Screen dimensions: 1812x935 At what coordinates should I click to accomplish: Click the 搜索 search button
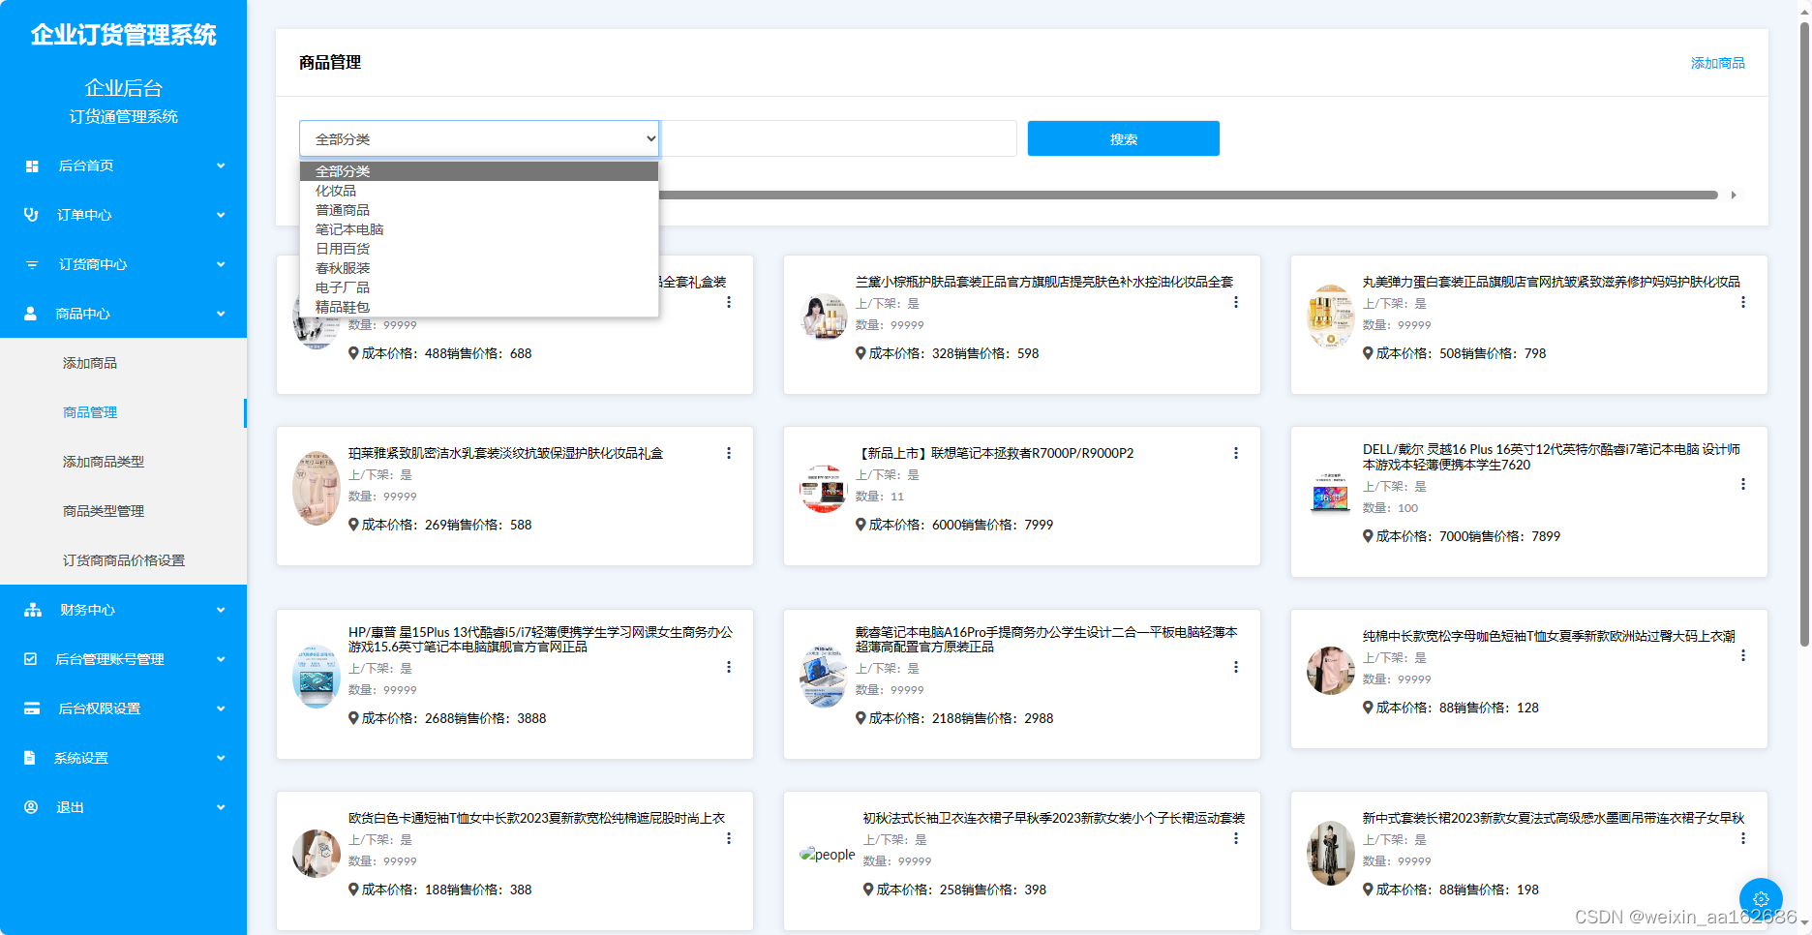point(1123,138)
